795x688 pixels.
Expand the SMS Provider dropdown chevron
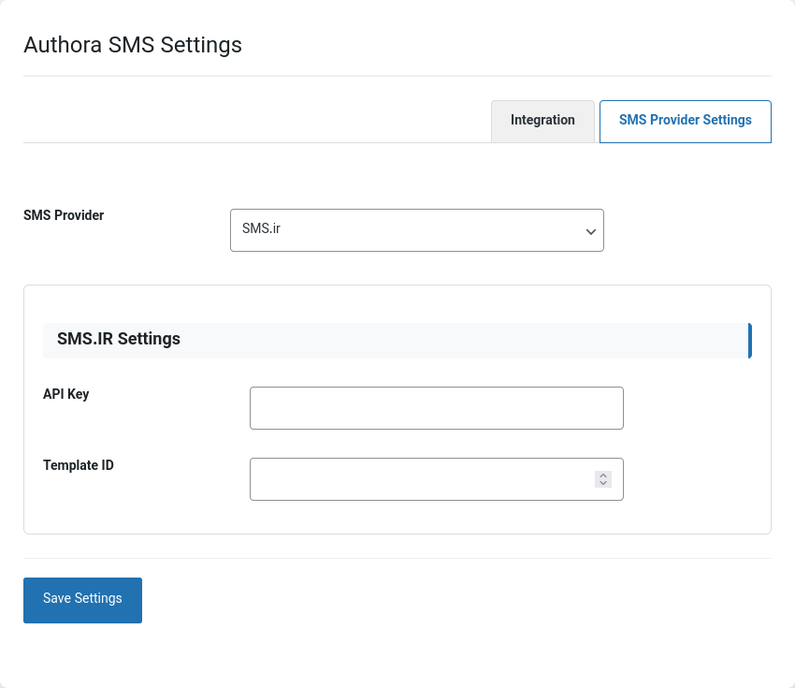[590, 231]
